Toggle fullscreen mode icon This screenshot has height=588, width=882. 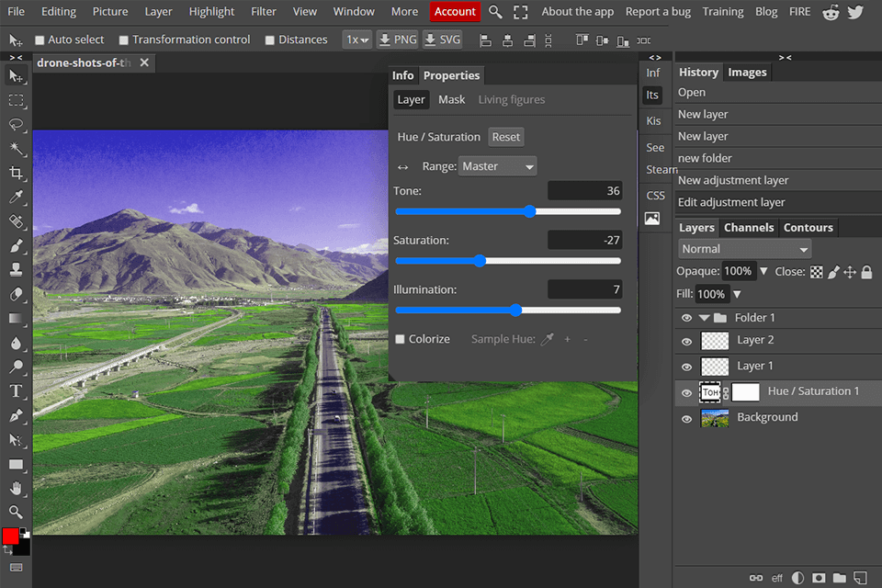pos(521,12)
